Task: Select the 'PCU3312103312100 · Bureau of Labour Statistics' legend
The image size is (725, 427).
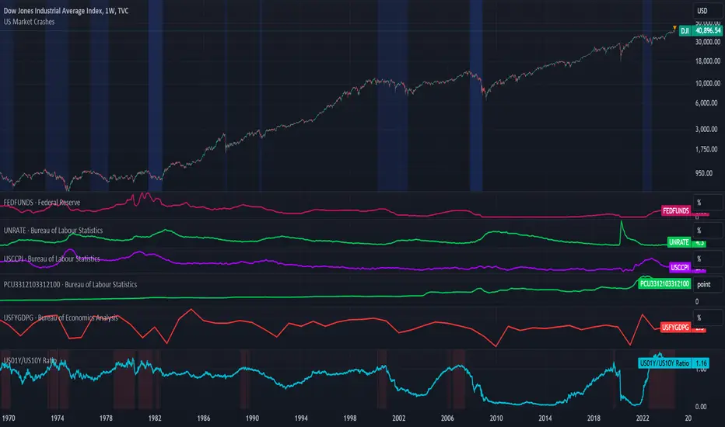Action: (70, 284)
